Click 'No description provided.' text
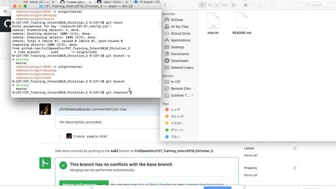 pyautogui.click(x=80, y=122)
